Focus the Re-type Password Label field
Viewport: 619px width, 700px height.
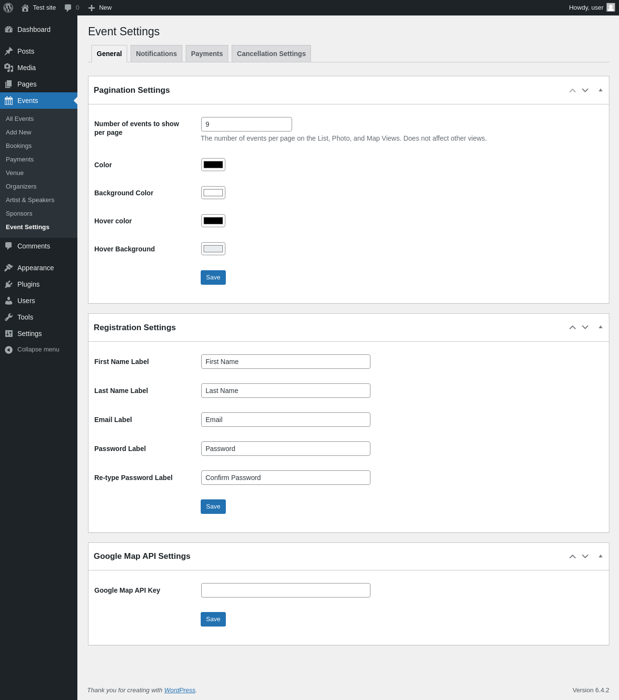click(x=286, y=478)
